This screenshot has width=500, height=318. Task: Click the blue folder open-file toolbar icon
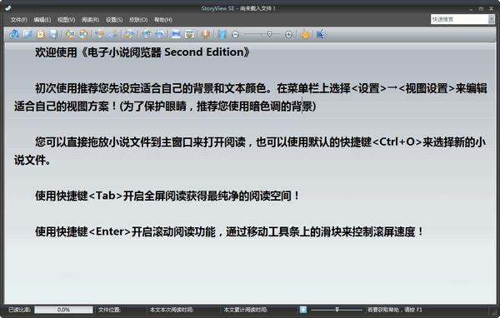pos(27,34)
